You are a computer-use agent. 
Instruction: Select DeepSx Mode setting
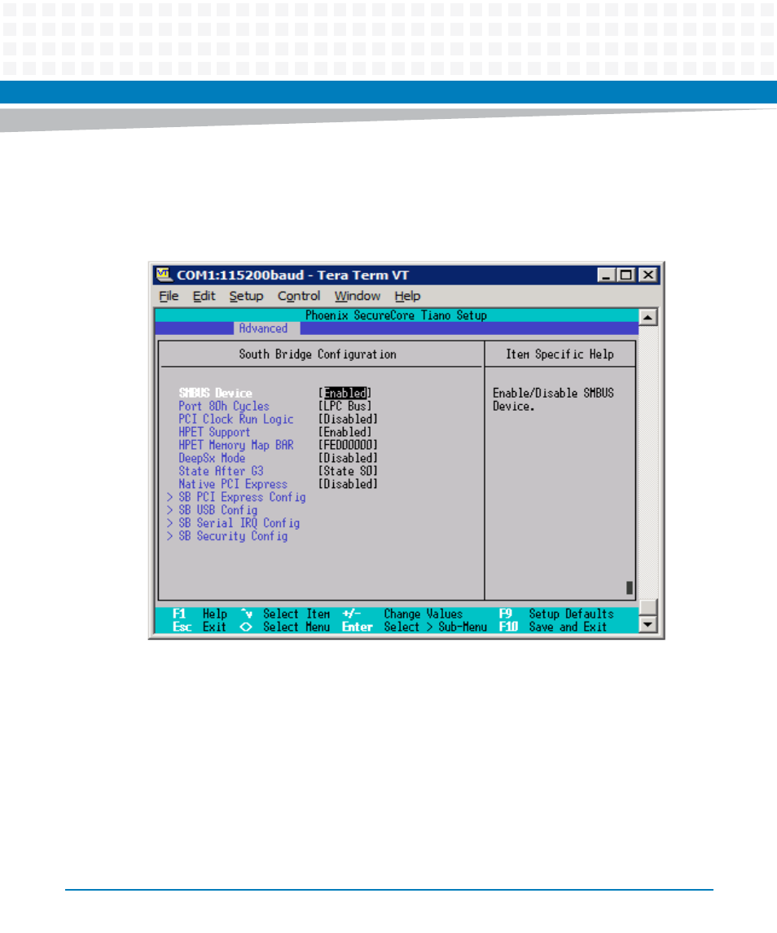pyautogui.click(x=212, y=458)
